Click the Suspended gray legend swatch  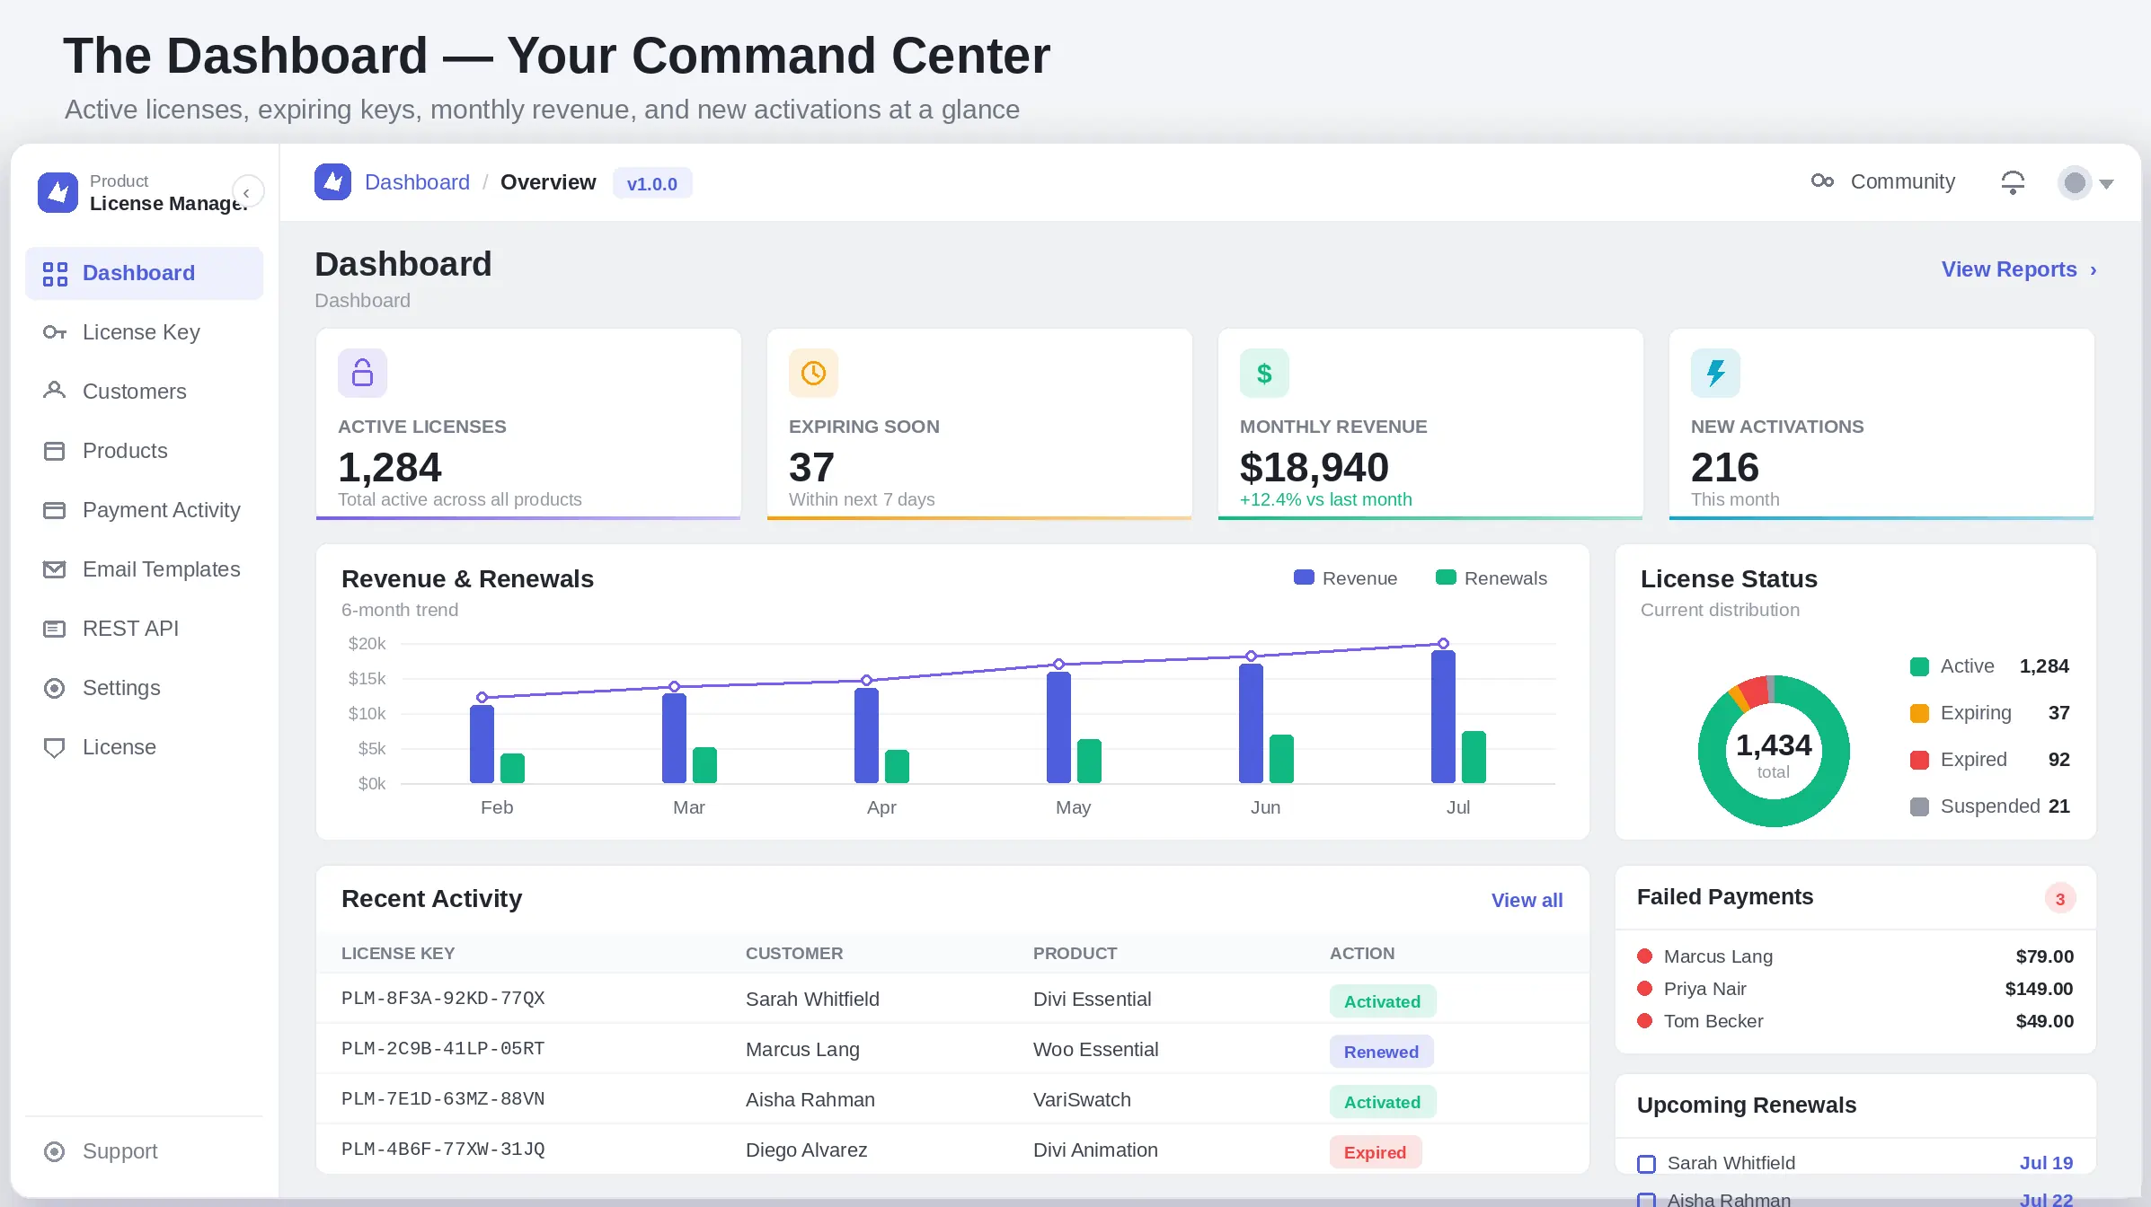click(1919, 806)
